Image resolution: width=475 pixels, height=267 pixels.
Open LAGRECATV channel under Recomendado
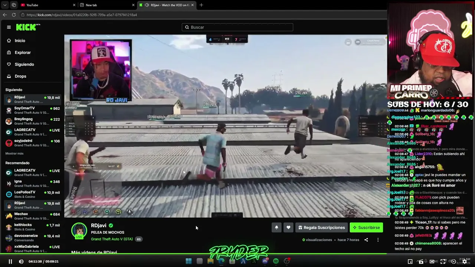point(32,172)
